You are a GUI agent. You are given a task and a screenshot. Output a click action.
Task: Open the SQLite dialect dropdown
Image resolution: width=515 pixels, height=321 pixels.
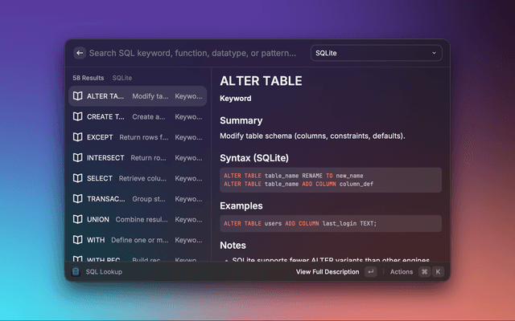pyautogui.click(x=376, y=53)
